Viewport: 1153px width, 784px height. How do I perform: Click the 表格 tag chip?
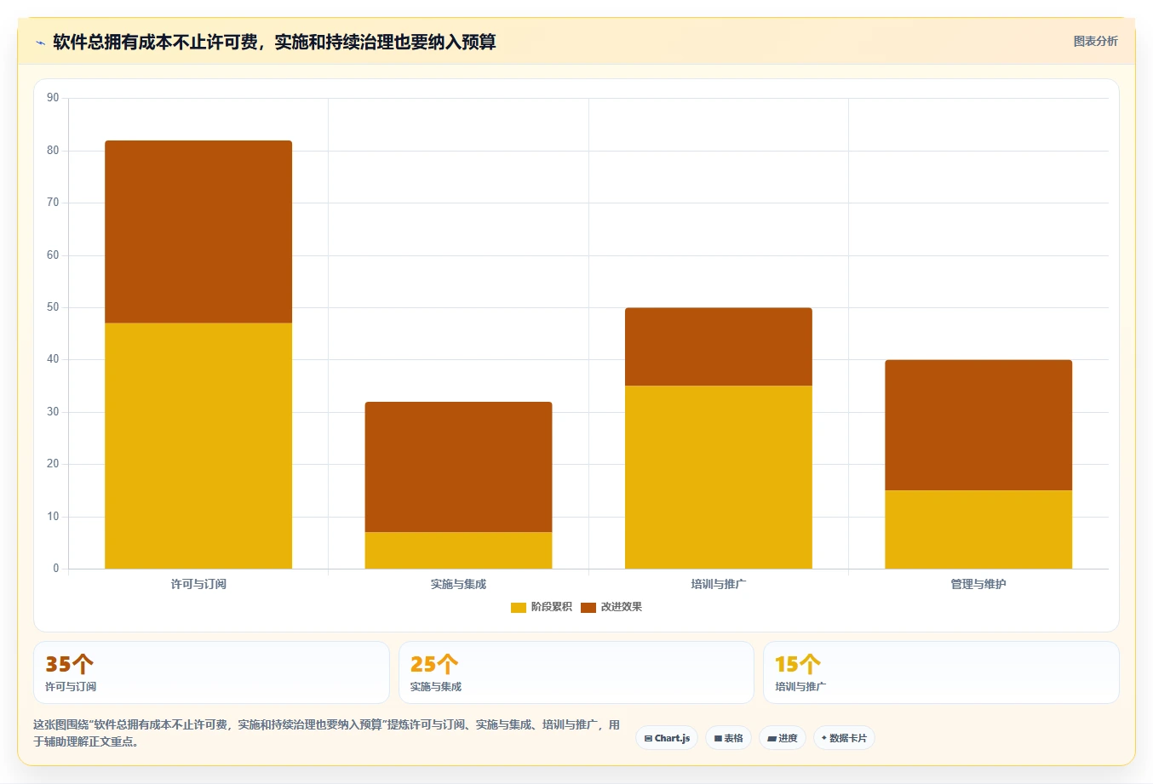[728, 738]
